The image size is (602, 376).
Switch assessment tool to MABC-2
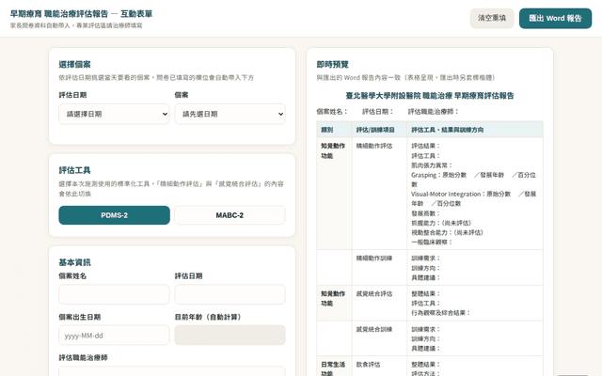coord(230,215)
